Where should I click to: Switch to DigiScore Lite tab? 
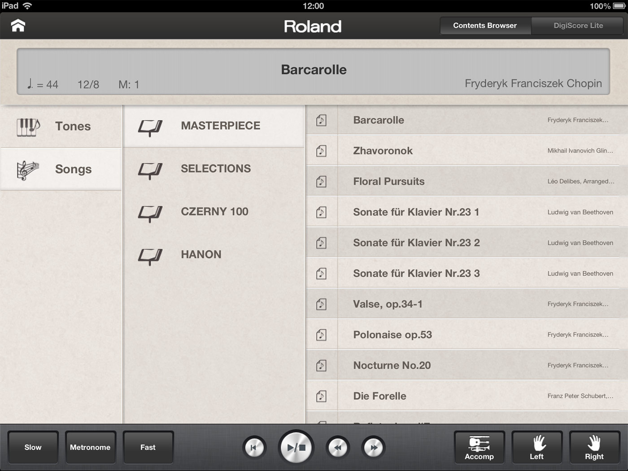(578, 26)
